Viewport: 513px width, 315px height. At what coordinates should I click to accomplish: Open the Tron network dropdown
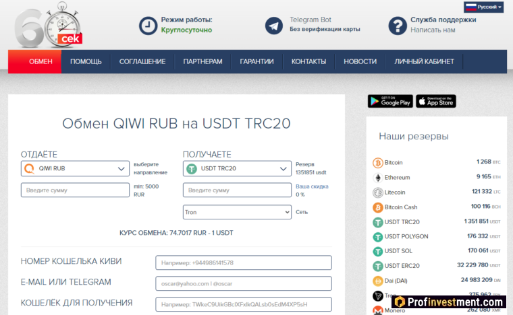click(237, 212)
